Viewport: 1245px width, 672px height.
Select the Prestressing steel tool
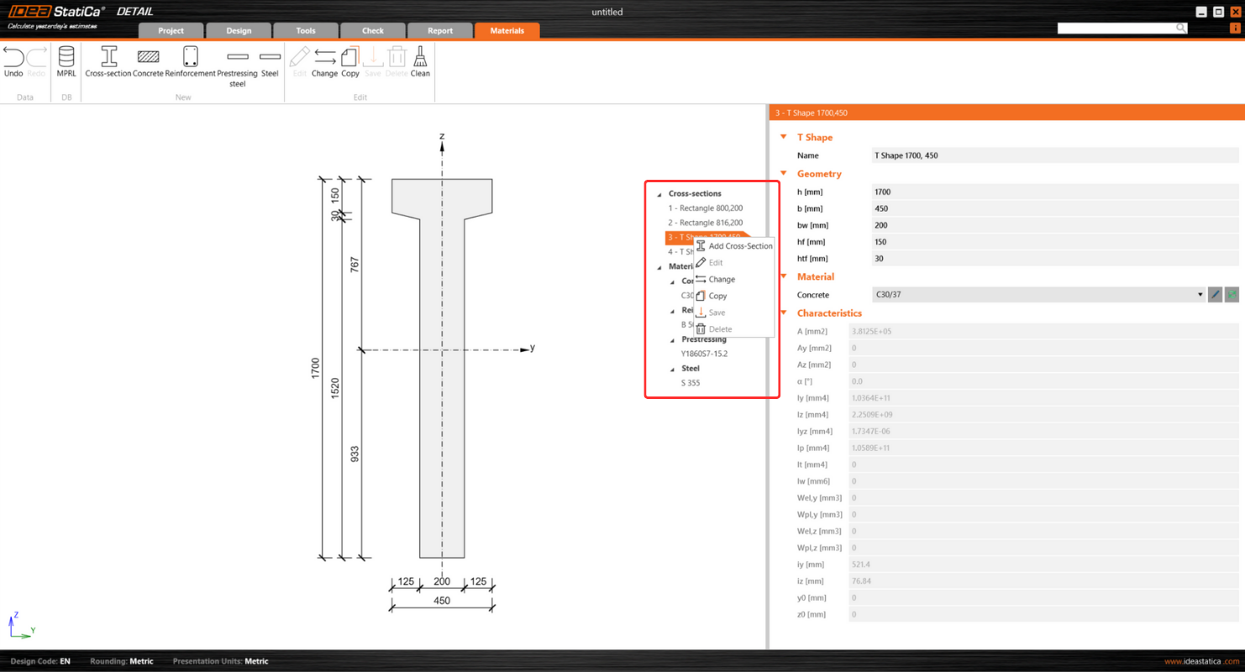point(238,60)
